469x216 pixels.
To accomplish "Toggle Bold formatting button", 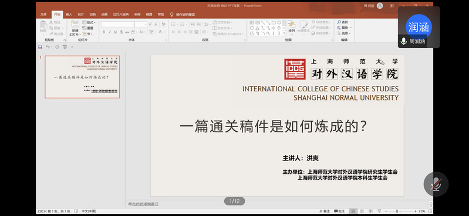I will point(104,32).
